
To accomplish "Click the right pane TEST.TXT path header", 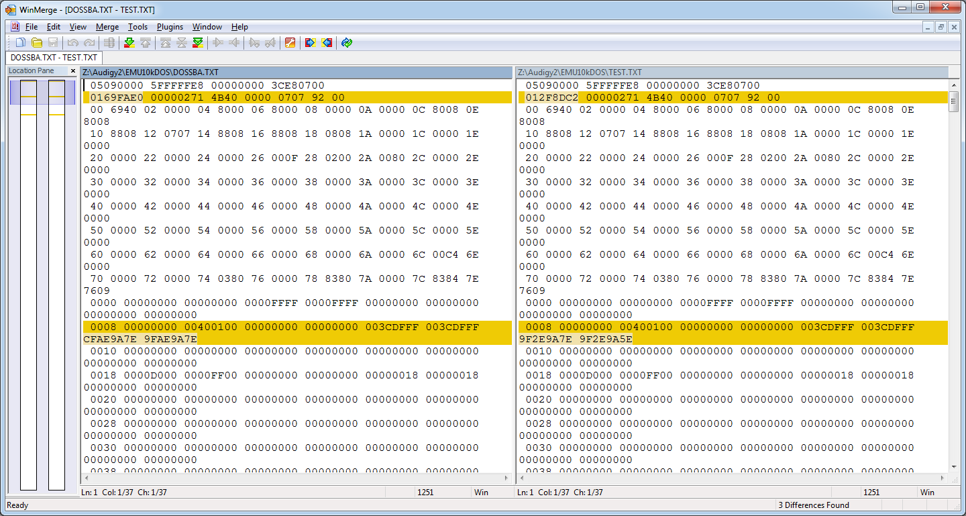I will [732, 72].
